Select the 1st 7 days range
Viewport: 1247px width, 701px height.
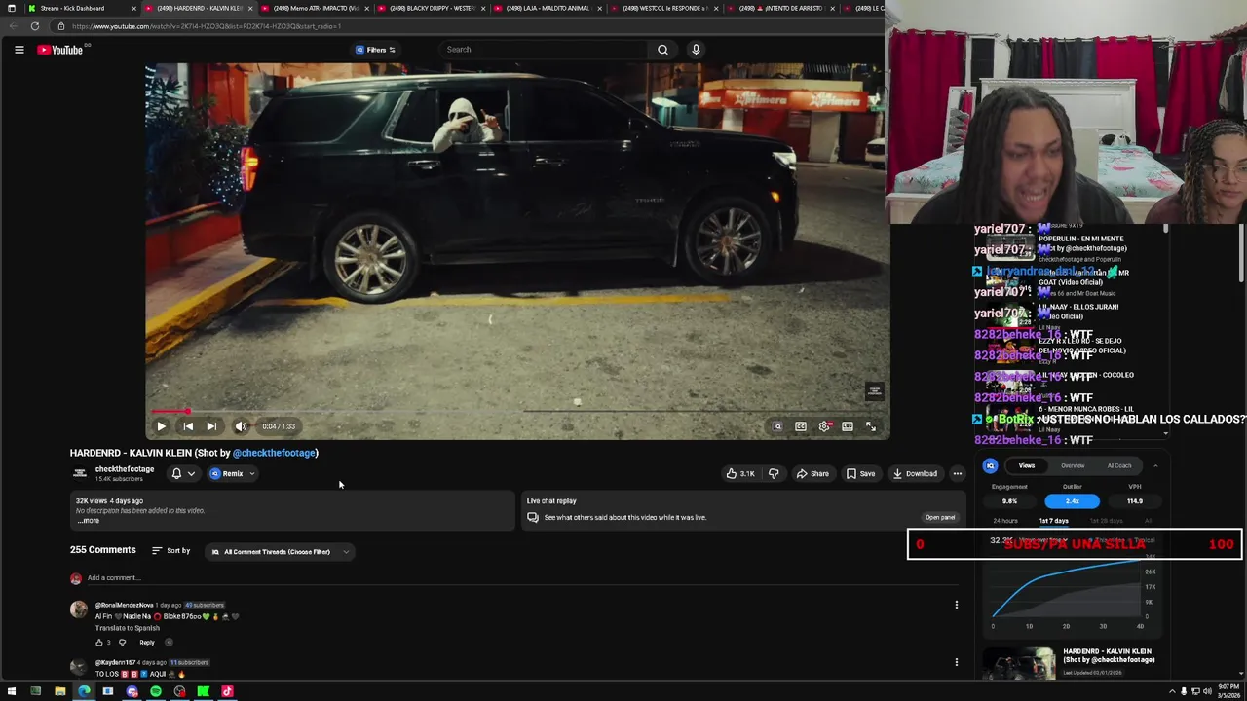(1053, 521)
